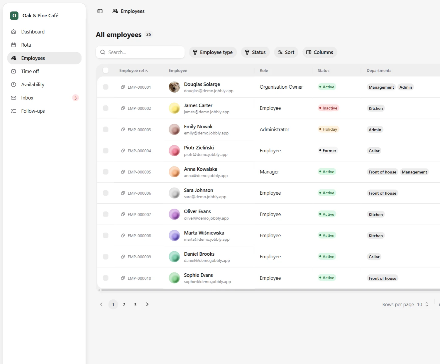
Task: Open Availability in sidebar
Action: coord(44,85)
